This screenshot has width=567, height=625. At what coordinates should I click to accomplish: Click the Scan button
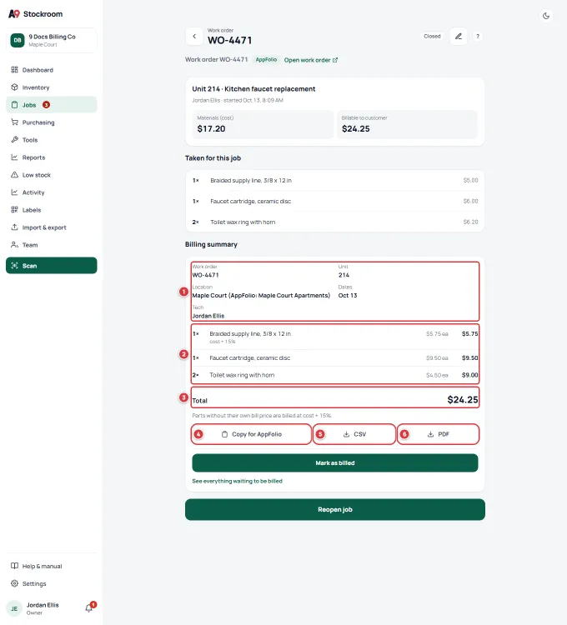click(x=52, y=266)
